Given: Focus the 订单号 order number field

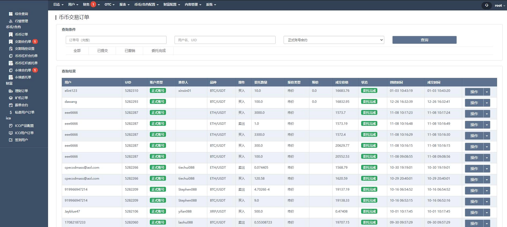Looking at the screenshot, I should click(x=116, y=40).
